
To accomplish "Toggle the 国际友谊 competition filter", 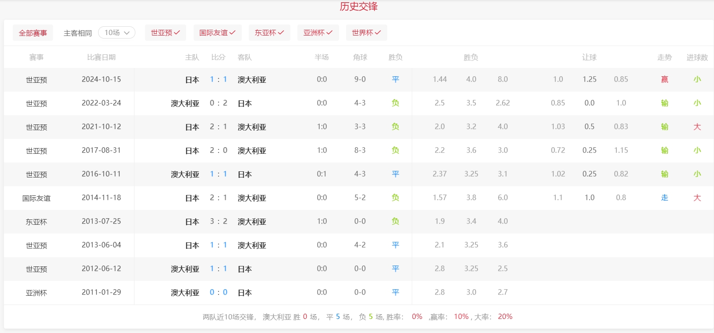I will [217, 33].
